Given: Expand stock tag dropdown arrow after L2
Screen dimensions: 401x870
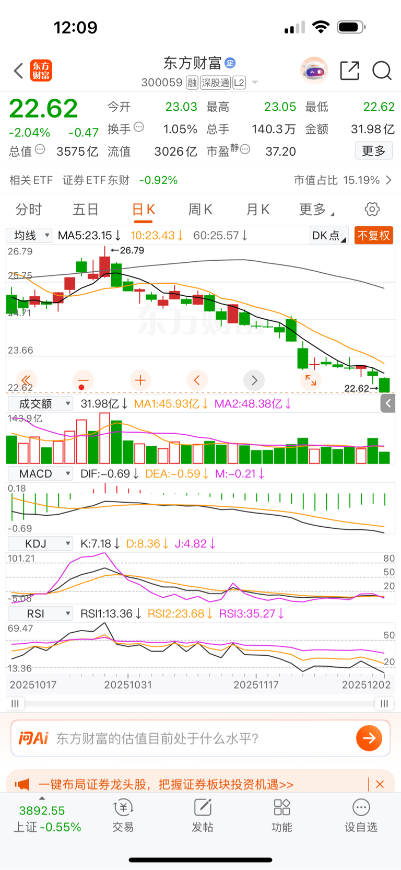Looking at the screenshot, I should coord(255,83).
